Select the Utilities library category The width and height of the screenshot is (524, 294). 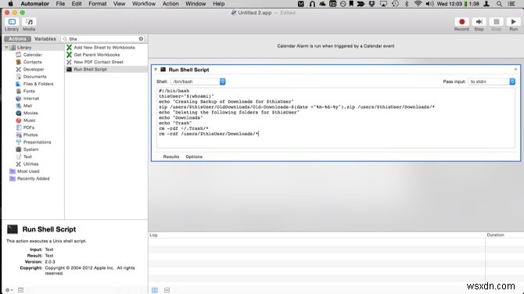[x=31, y=164]
